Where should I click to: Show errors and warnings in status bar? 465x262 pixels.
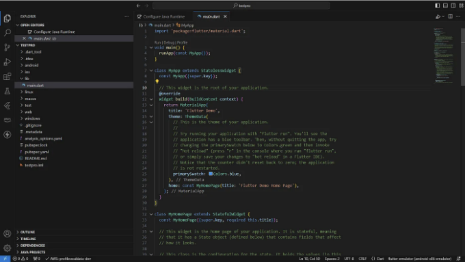click(21, 259)
